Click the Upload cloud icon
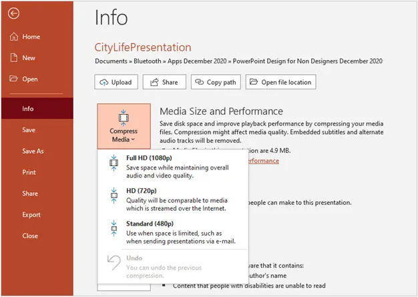Image resolution: width=418 pixels, height=297 pixels. pyautogui.click(x=104, y=82)
